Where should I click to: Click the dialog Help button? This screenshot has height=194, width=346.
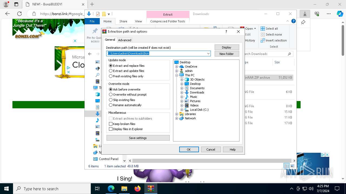coord(233,150)
